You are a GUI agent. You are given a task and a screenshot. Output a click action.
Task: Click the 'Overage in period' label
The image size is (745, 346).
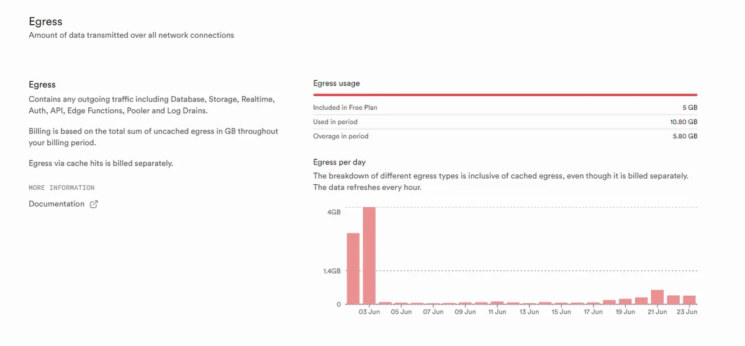[x=341, y=136]
